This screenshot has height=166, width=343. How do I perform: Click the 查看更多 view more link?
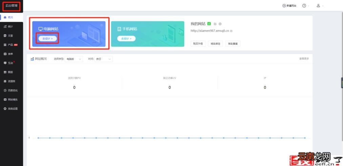click(304, 59)
